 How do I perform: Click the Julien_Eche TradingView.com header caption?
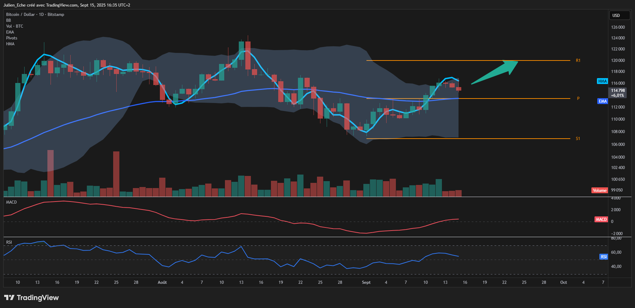[67, 5]
